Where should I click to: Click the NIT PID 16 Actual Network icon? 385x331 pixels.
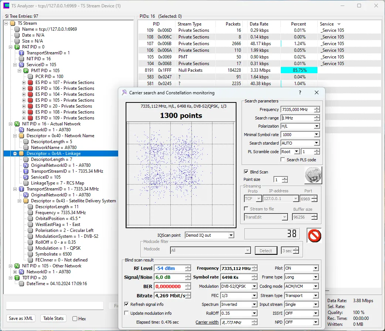click(x=17, y=124)
